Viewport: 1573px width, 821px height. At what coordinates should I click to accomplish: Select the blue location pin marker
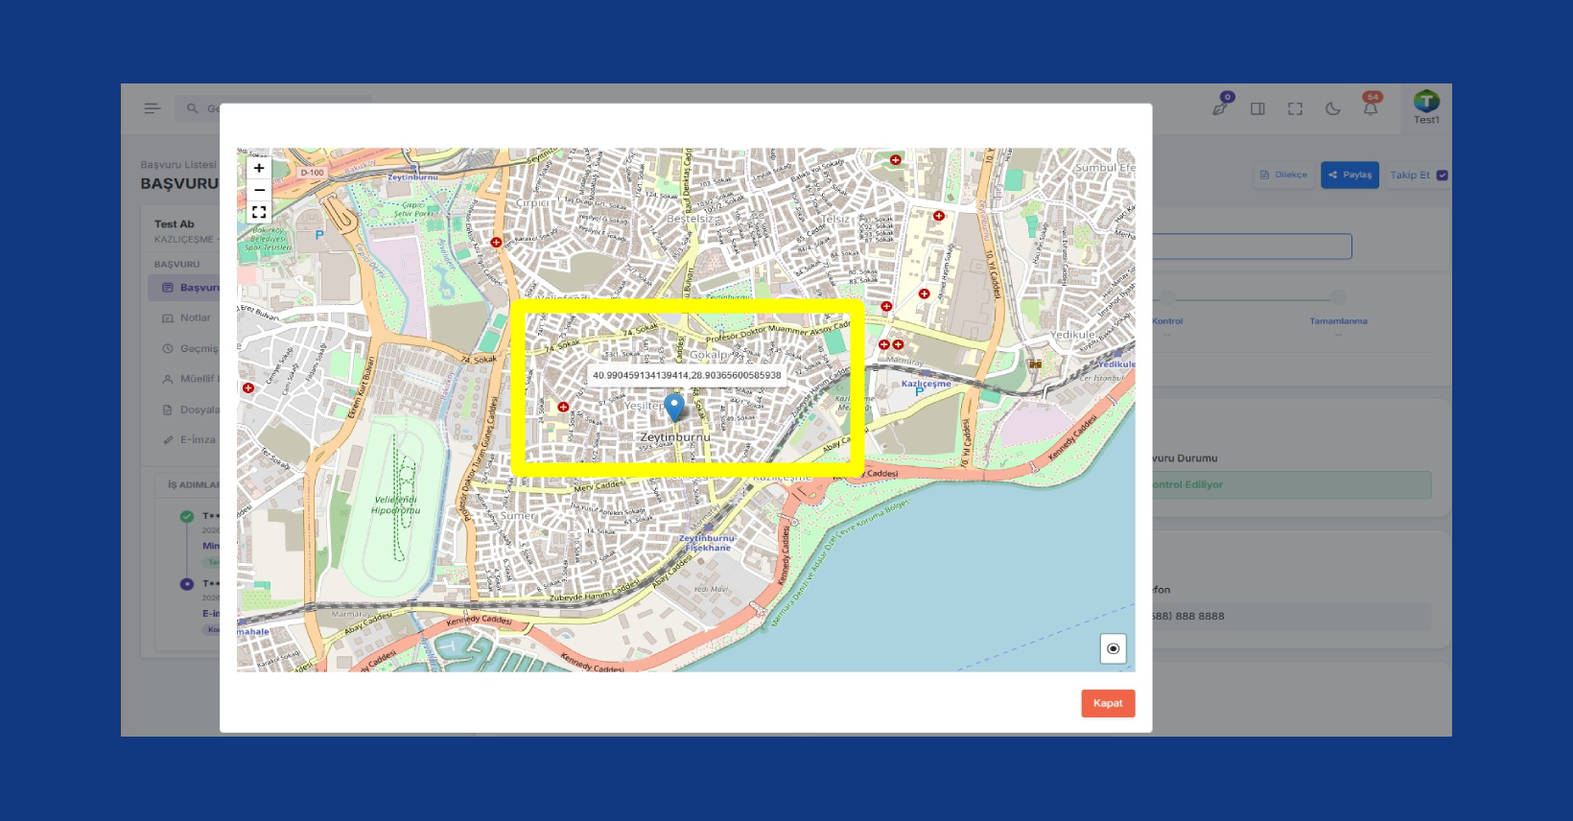coord(674,408)
